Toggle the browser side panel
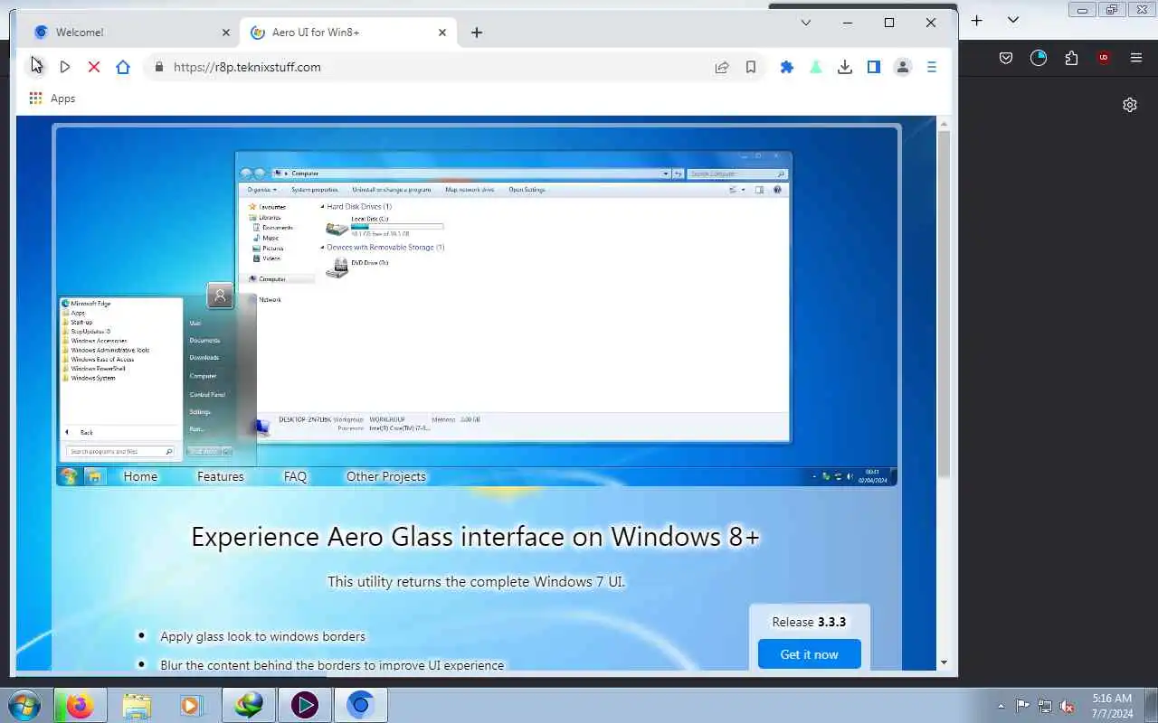The width and height of the screenshot is (1158, 723). 874,67
